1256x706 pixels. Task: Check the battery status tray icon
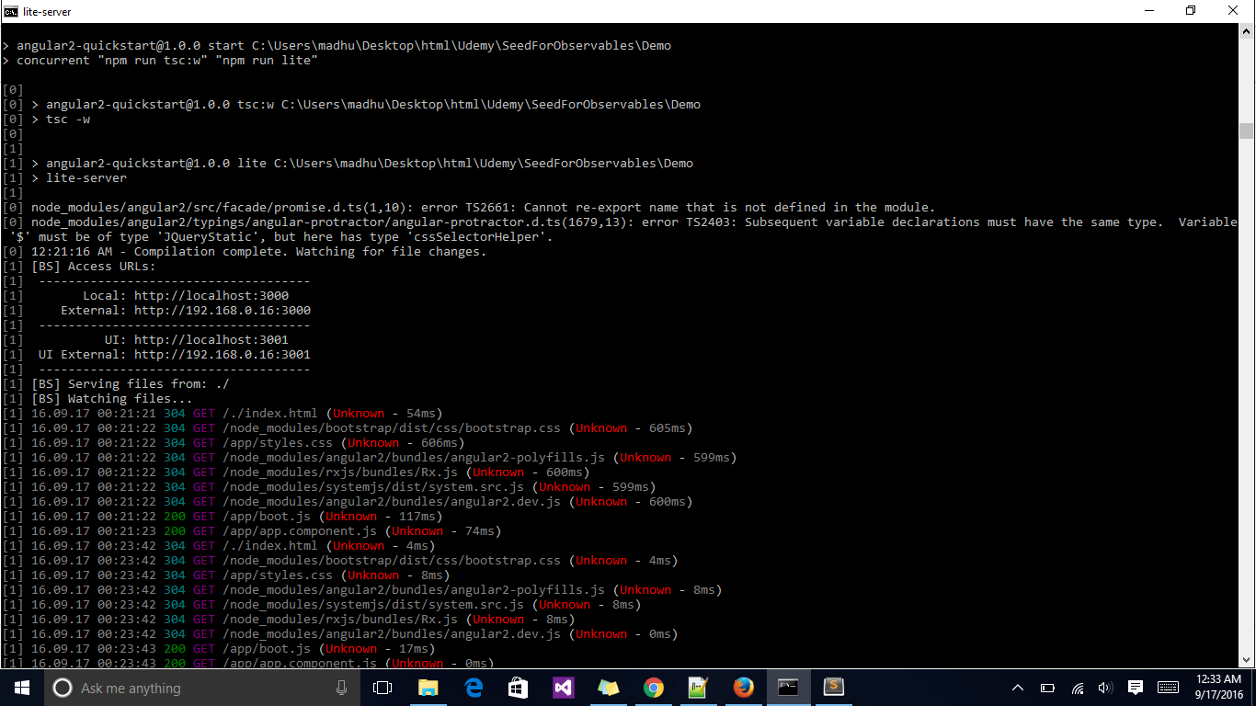tap(1046, 688)
